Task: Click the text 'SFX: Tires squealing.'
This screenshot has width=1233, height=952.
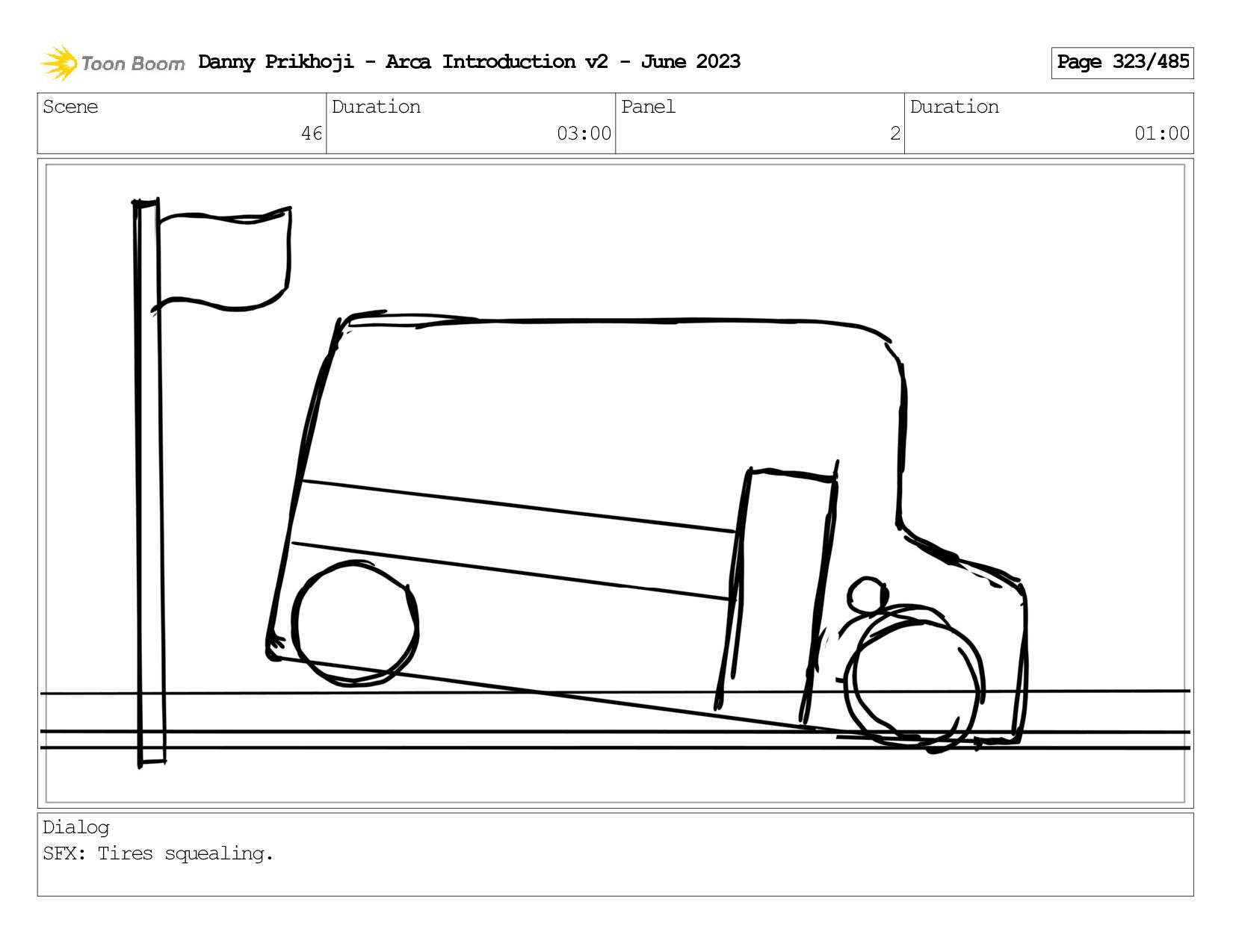Action: click(x=158, y=853)
